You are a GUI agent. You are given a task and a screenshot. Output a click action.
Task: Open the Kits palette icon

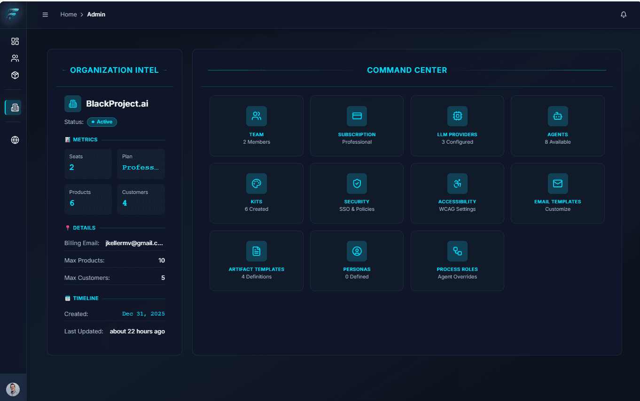[x=257, y=184]
